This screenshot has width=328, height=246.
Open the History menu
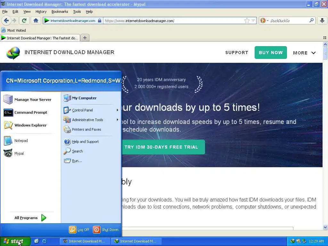pos(41,12)
